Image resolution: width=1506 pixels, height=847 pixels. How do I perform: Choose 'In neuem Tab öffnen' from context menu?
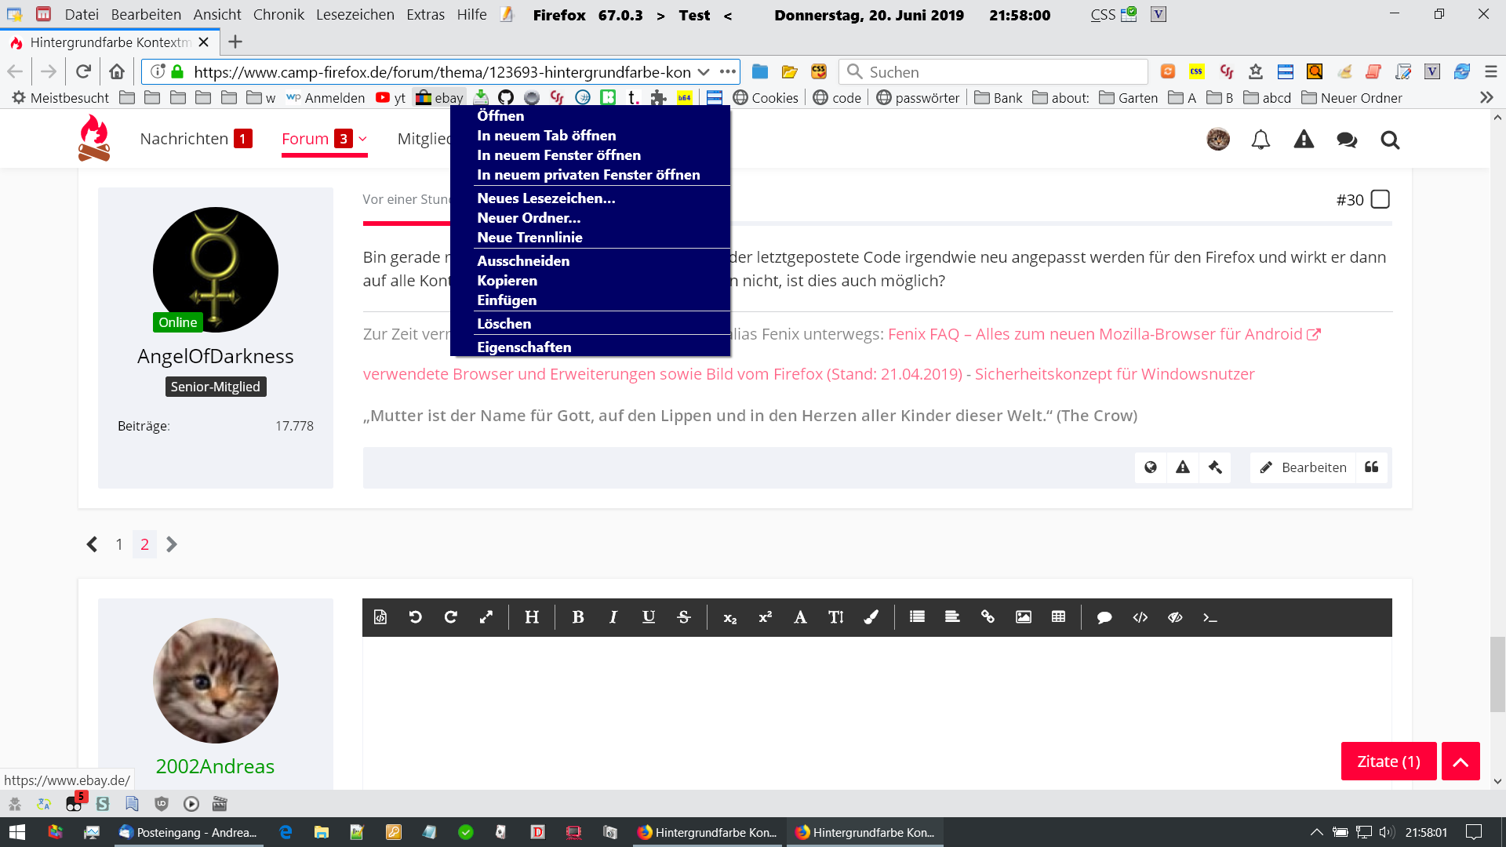coord(546,135)
